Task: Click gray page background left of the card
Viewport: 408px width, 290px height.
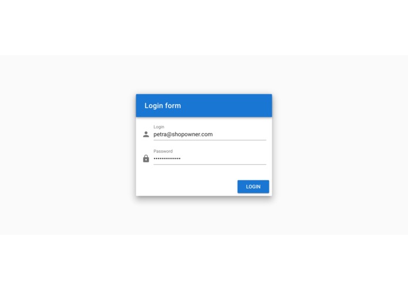Action: point(68,145)
